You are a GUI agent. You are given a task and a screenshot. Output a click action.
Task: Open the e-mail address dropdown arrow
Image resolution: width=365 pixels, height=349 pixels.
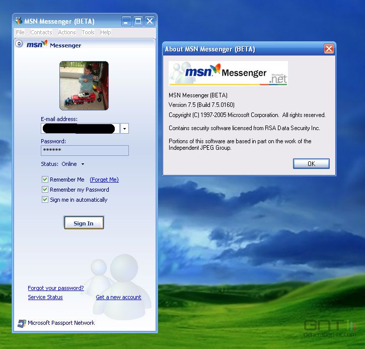click(124, 129)
